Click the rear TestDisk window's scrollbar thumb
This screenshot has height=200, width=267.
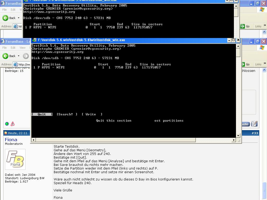236,12
